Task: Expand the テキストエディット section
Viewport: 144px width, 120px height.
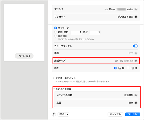Action: tap(54, 78)
